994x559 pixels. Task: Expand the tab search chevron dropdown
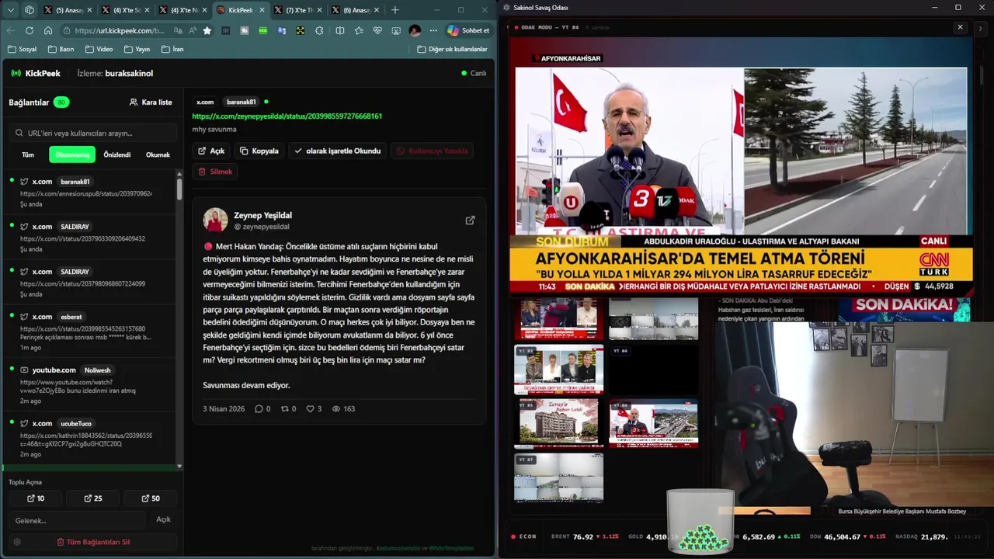tap(11, 10)
